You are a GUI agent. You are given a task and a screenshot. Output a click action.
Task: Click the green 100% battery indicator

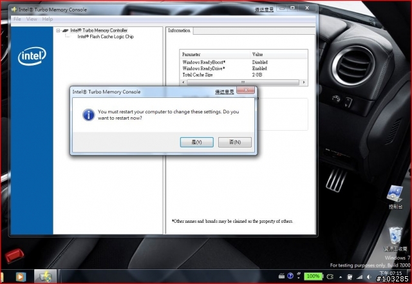tap(313, 276)
